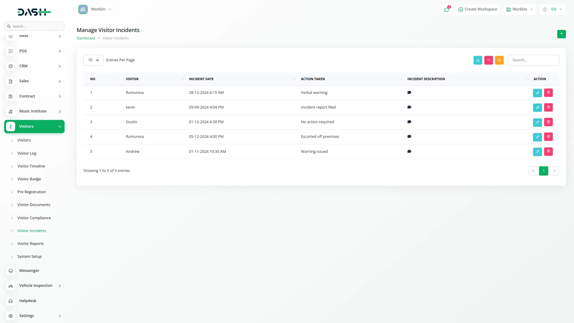Expand the CRM sidebar menu
The image size is (574, 323).
[34, 66]
